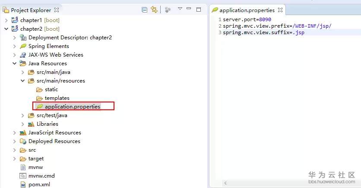The image size is (361, 188).
Task: Click the spring.mvc.view.suffix line
Action: coord(263,32)
